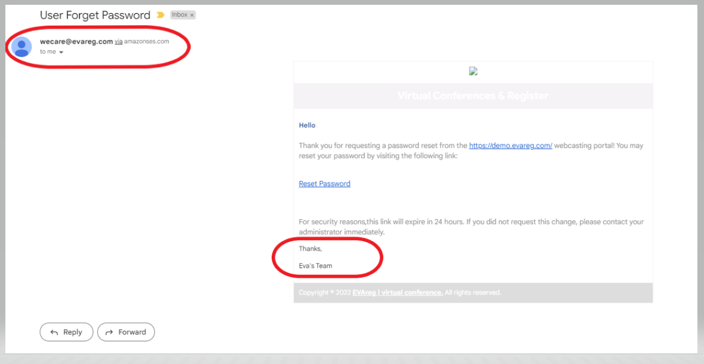Screen dimensions: 704x364
Task: Click the sender's avatar icon
Action: click(x=21, y=47)
